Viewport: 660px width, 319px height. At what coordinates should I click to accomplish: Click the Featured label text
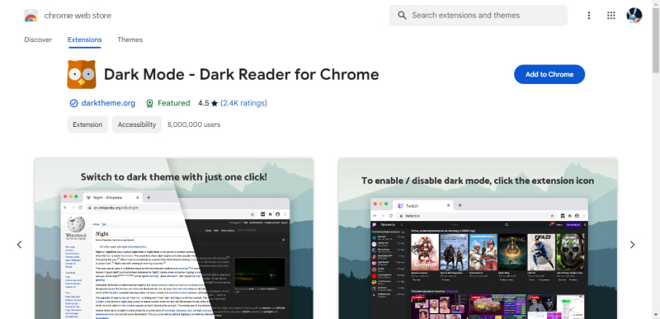(174, 103)
